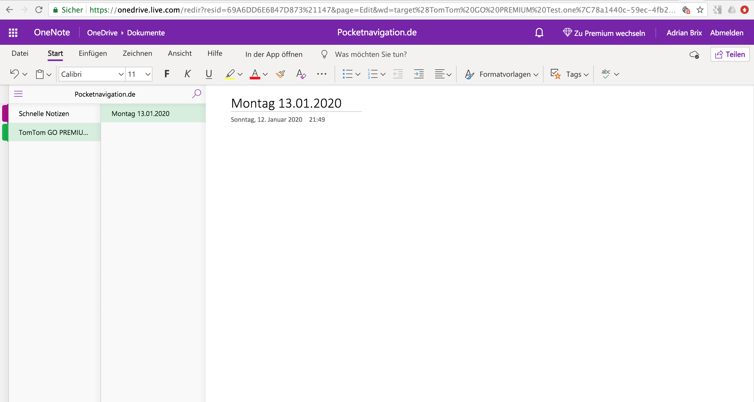
Task: Open the font size 11 dropdown
Action: tap(147, 74)
